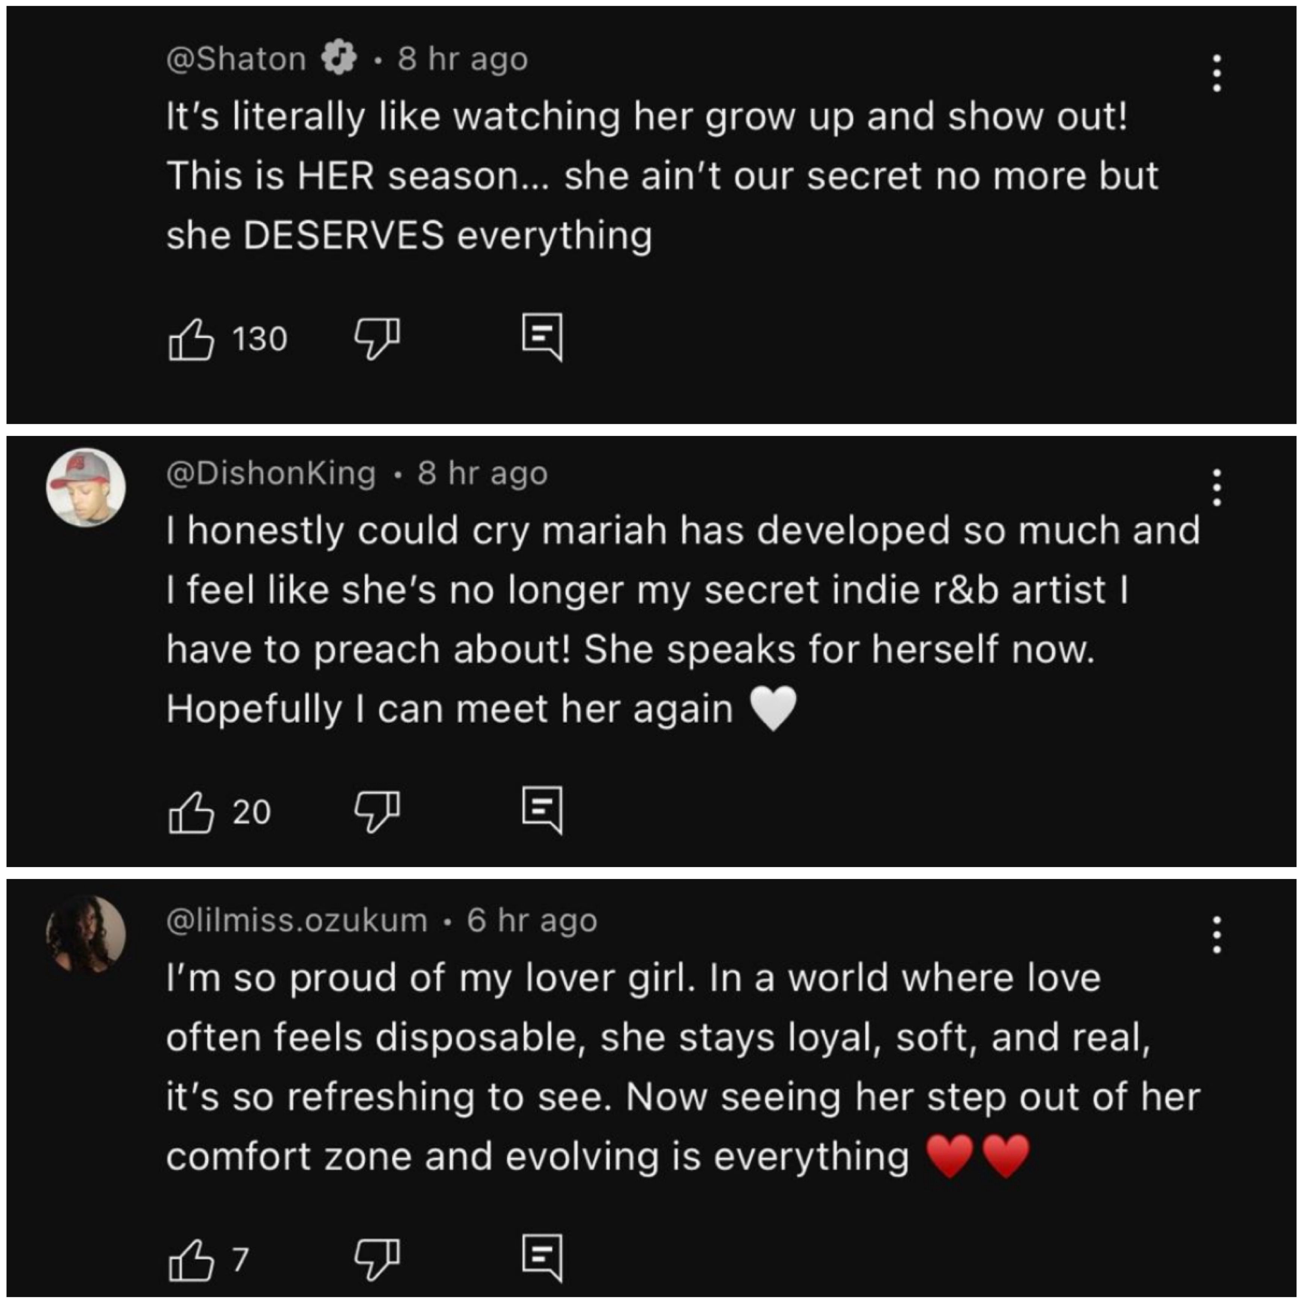Screen dimensions: 1303x1303
Task: Click the 20 likes count
Action: tap(252, 812)
